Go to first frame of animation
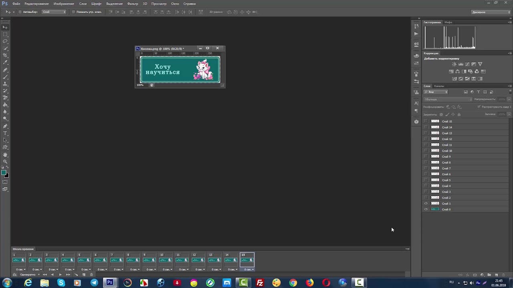 pyautogui.click(x=44, y=274)
